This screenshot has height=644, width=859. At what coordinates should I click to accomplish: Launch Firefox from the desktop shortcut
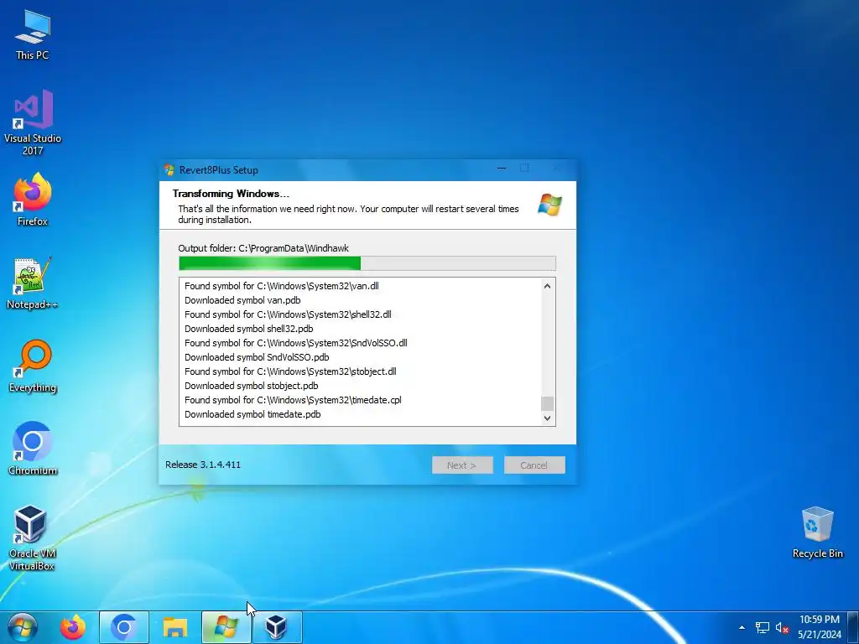pos(33,200)
